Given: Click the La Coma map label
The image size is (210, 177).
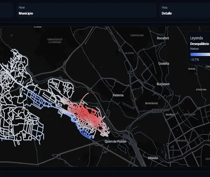Looking at the screenshot, I should pos(129,53).
